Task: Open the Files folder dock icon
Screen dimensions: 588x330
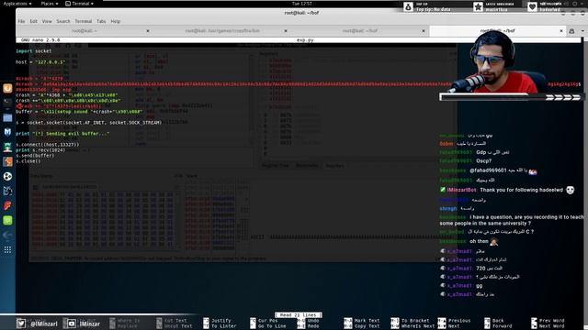Action: (x=7, y=118)
